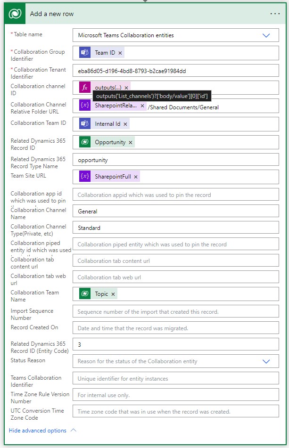
Task: Remove the Team ID token
Action: click(x=120, y=53)
